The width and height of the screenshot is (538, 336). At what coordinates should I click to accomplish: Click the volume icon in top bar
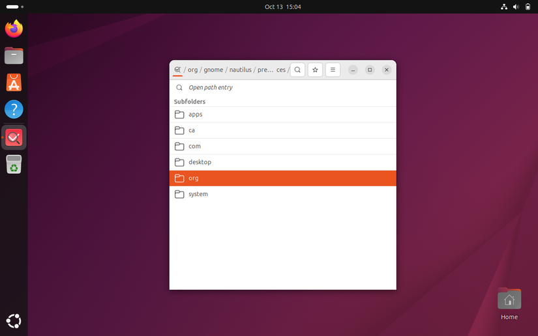[516, 7]
